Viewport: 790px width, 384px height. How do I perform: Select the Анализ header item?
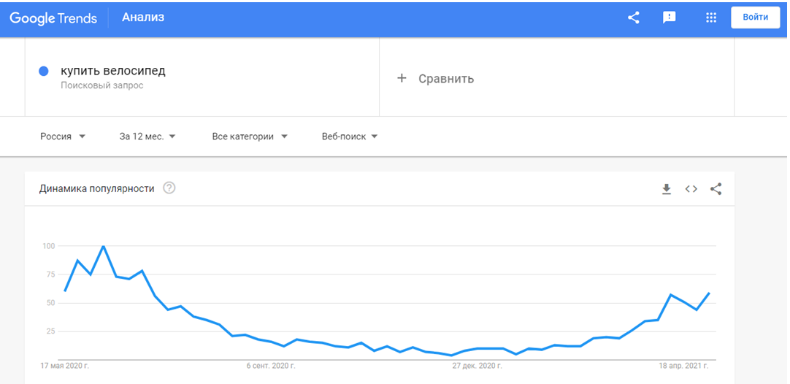point(143,18)
